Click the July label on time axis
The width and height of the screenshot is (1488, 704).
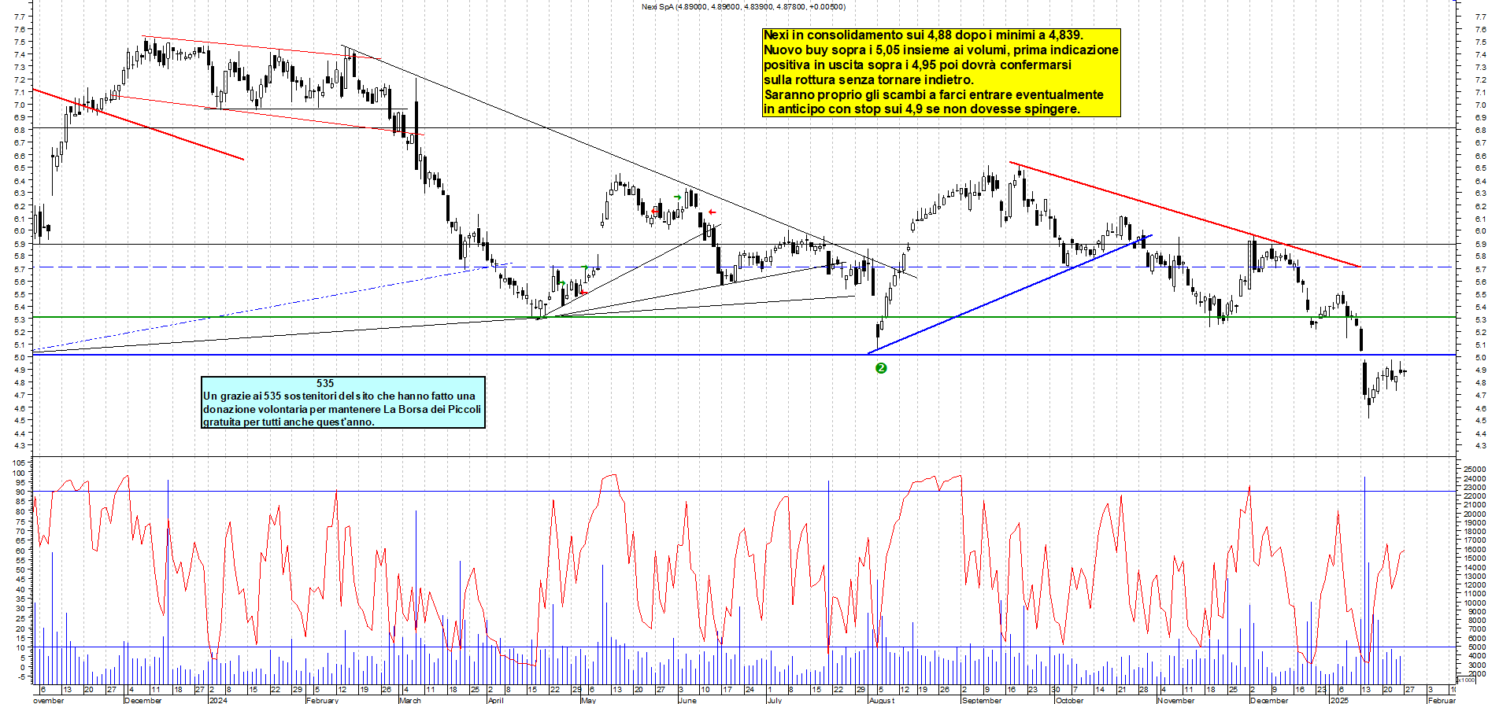(x=775, y=700)
